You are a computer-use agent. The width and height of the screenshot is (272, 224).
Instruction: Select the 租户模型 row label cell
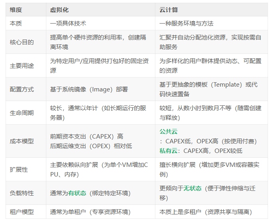(x=22, y=212)
